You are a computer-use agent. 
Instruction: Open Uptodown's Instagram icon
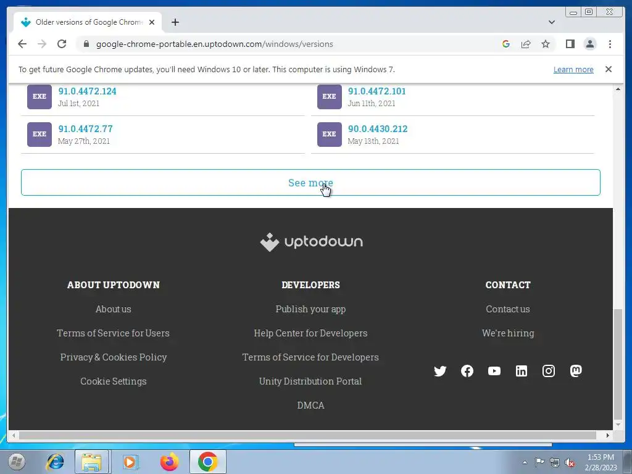click(549, 371)
